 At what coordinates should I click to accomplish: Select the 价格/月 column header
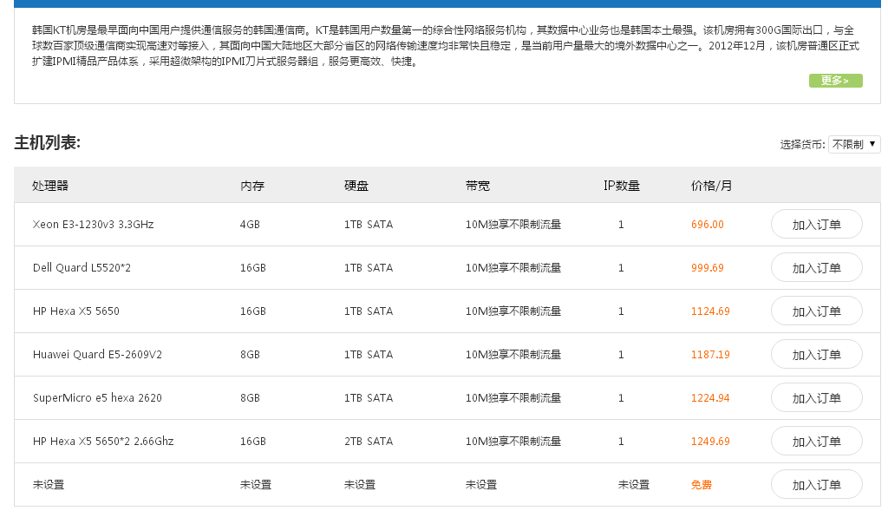pyautogui.click(x=711, y=186)
